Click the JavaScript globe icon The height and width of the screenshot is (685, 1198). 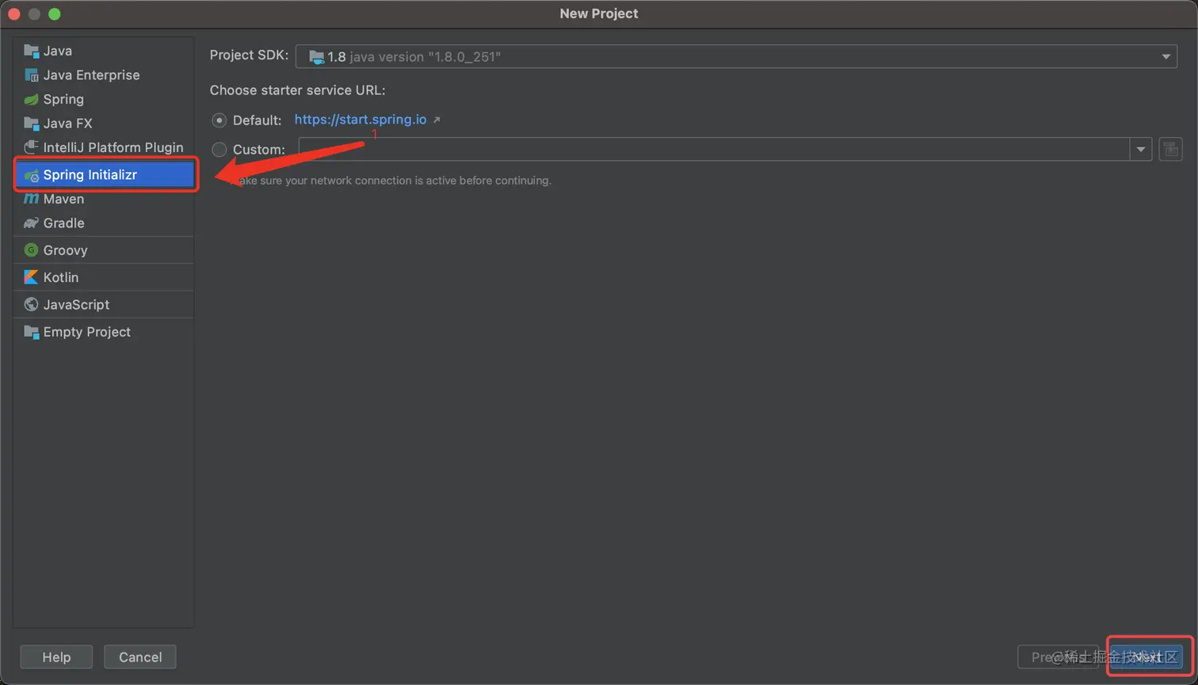31,304
